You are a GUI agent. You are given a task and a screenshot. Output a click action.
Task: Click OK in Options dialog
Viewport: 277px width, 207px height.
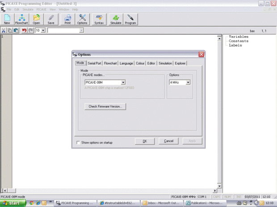tap(145, 141)
